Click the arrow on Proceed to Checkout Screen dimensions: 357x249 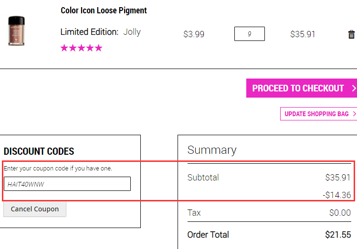coord(354,88)
